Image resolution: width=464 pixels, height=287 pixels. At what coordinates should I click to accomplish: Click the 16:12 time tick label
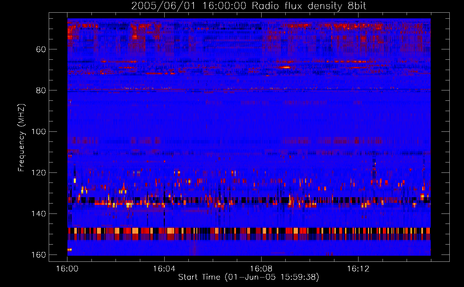(358, 269)
